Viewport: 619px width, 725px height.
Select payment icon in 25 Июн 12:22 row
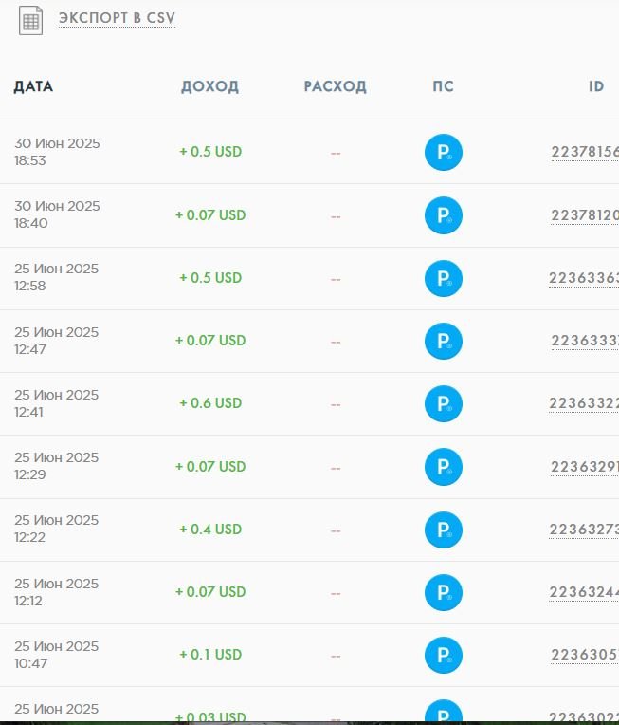pyautogui.click(x=443, y=530)
